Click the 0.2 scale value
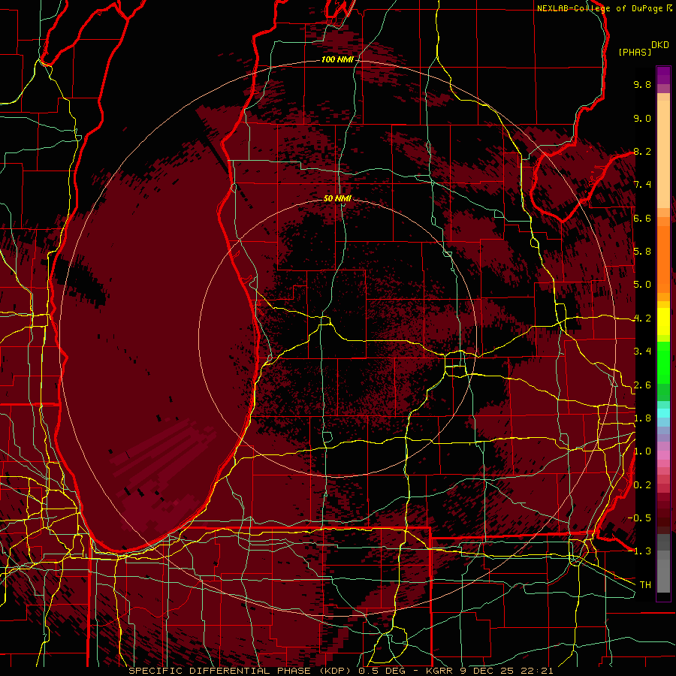This screenshot has width=676, height=676. tap(642, 485)
